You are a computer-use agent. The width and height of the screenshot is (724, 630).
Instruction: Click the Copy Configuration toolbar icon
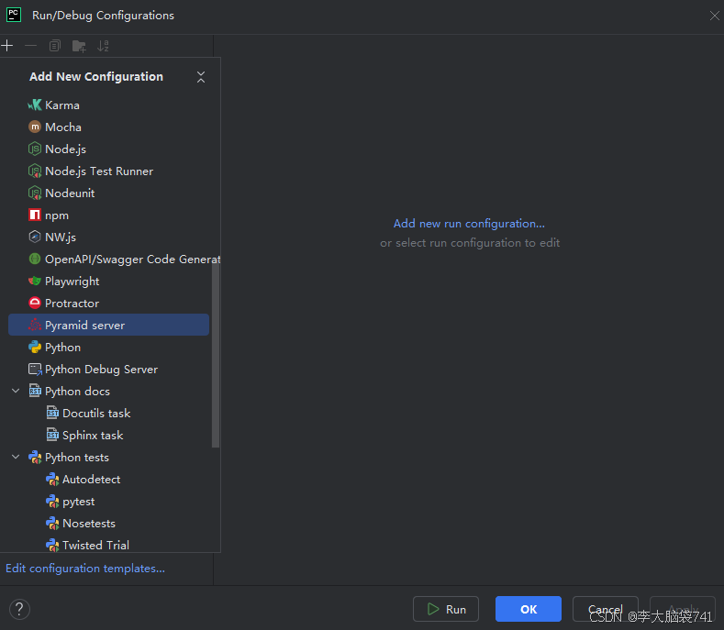click(x=55, y=46)
